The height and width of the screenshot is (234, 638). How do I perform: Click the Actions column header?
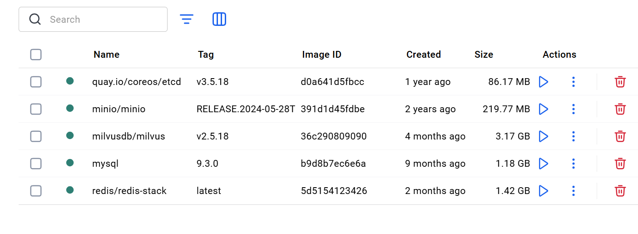coord(559,55)
